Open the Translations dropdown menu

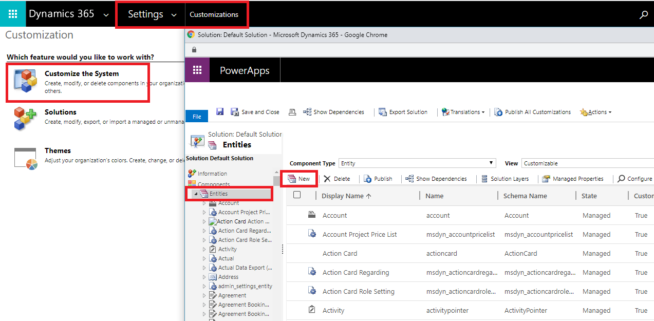click(463, 112)
